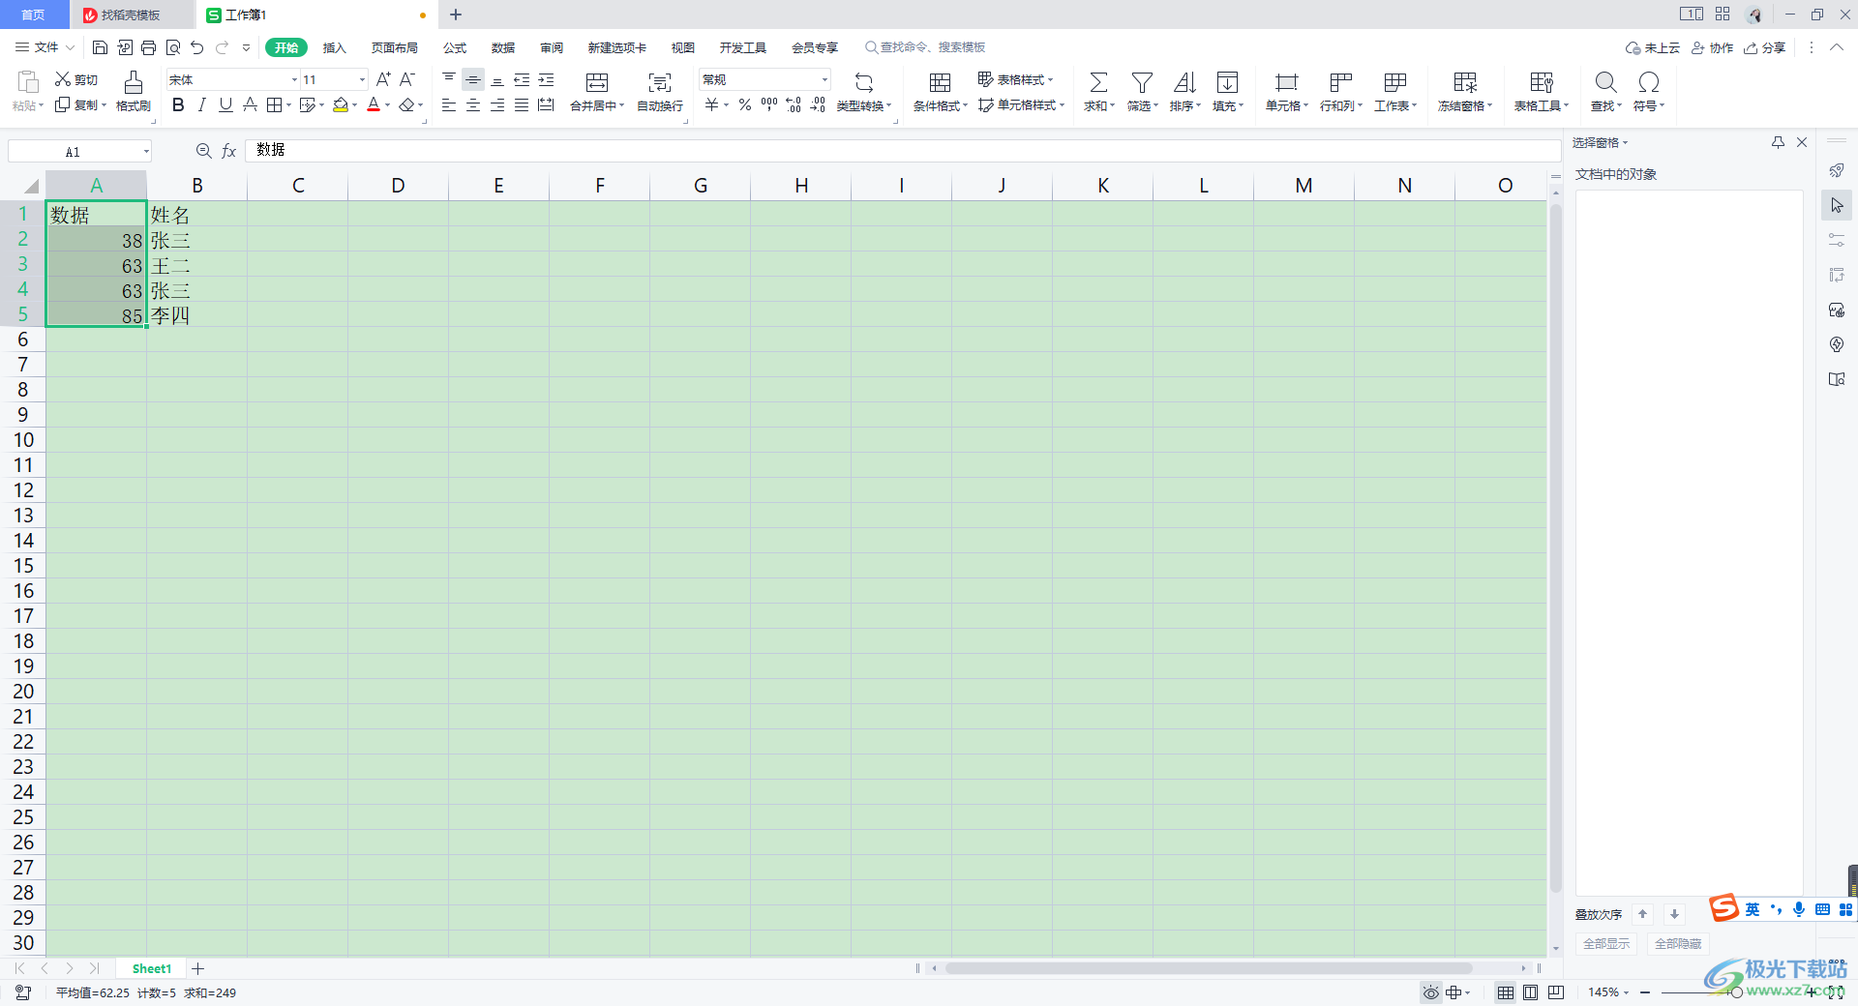Select cell containing 李四
Viewport: 1858px width, 1006px height.
pyautogui.click(x=196, y=315)
